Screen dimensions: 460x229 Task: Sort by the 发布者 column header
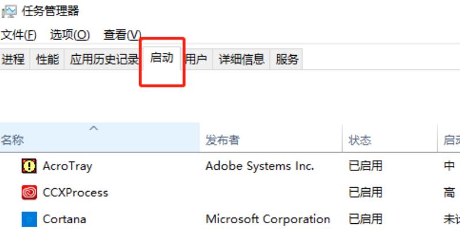tap(271, 137)
